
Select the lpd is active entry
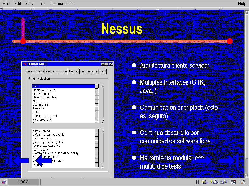point(63,150)
